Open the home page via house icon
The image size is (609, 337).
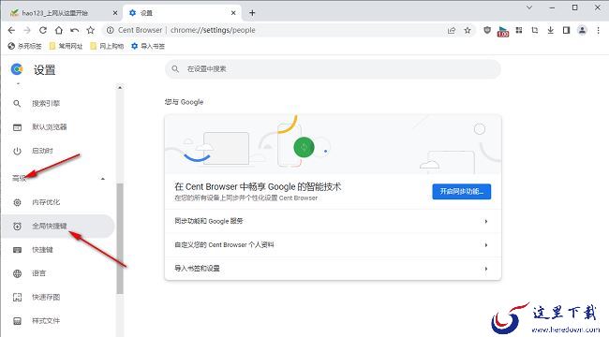[59, 30]
